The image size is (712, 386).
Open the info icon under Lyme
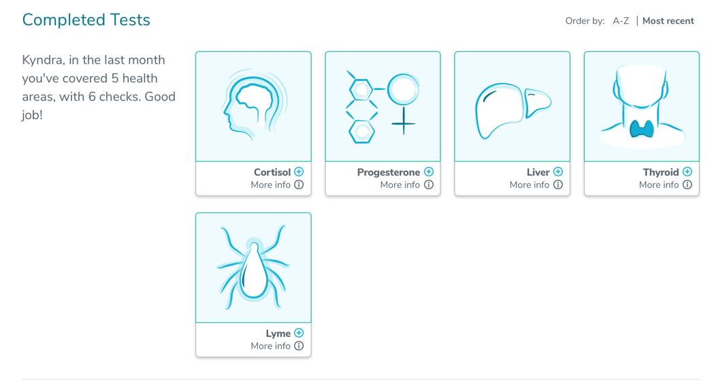(299, 346)
